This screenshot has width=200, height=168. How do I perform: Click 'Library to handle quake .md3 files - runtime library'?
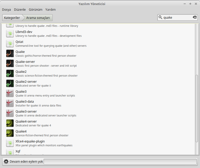(47, 26)
